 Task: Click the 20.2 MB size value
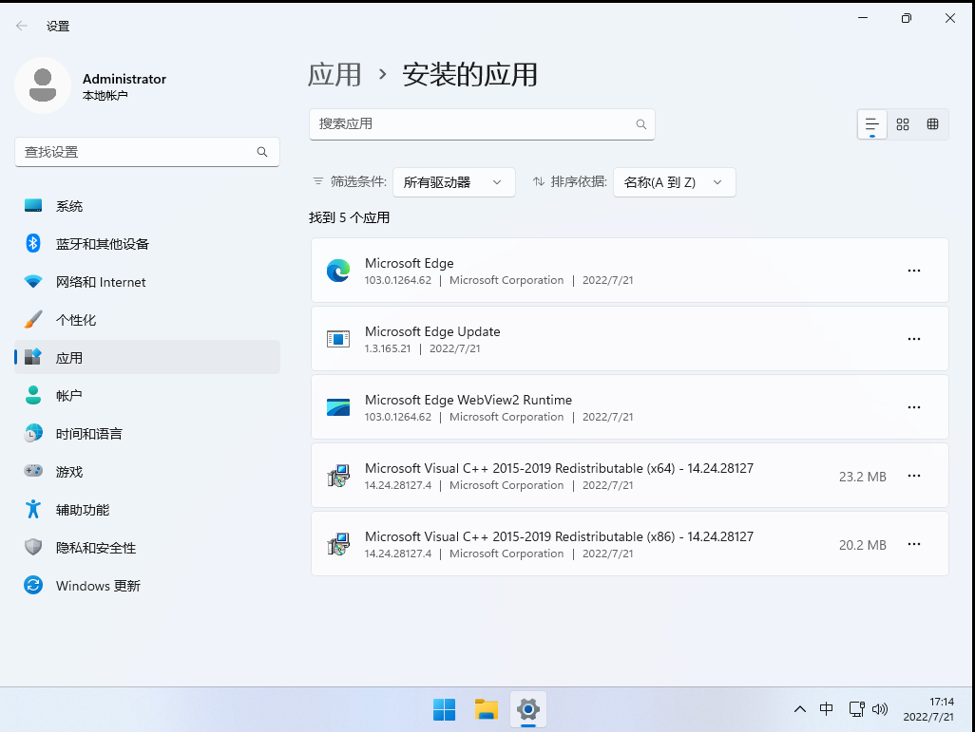[863, 545]
